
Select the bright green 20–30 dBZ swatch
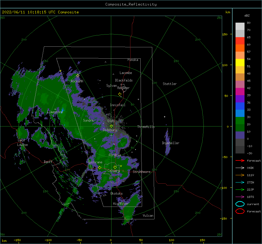240,121
